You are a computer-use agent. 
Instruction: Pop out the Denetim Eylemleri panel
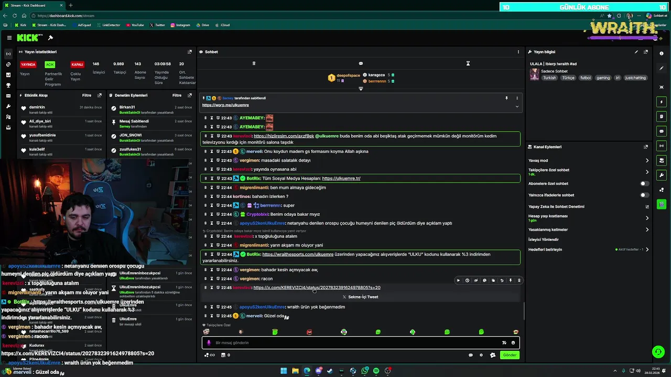click(190, 95)
